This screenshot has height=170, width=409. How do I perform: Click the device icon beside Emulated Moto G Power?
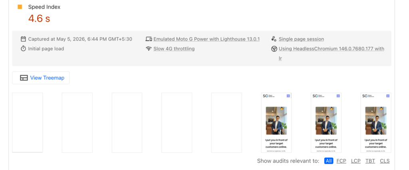coord(149,39)
